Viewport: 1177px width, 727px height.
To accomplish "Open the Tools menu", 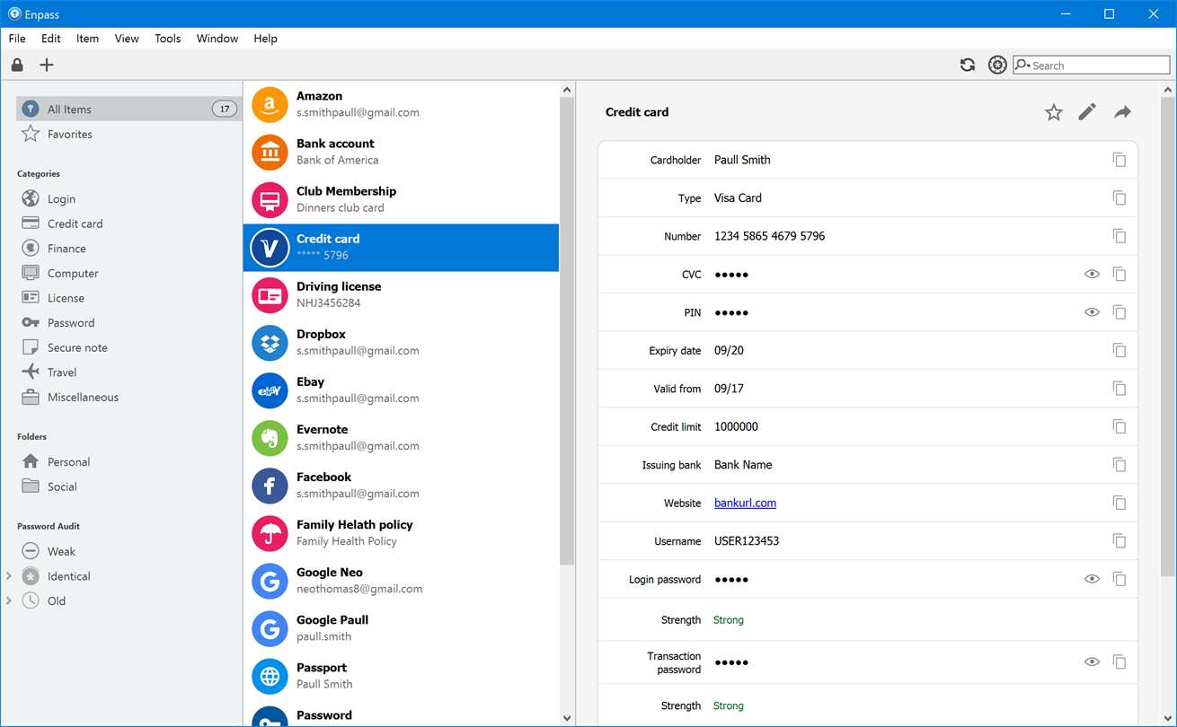I will (168, 39).
